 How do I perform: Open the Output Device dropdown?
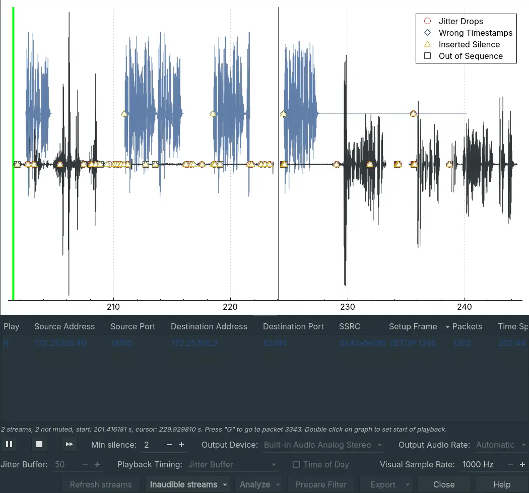(x=322, y=445)
